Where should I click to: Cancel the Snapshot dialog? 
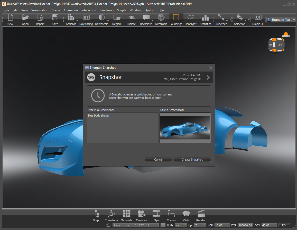[x=158, y=159]
